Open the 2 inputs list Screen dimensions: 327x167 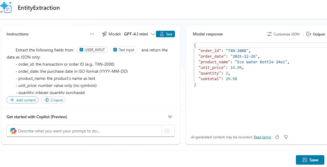[x=53, y=100]
